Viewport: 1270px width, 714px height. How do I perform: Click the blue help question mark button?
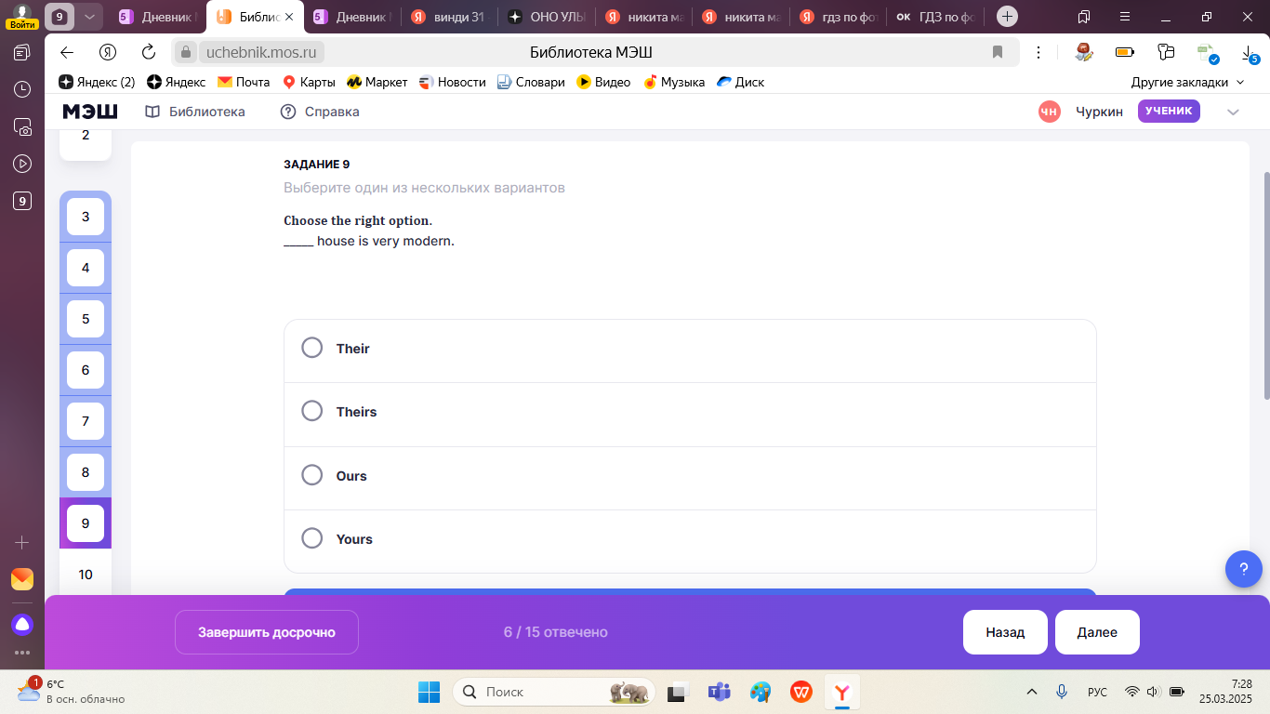[1243, 568]
